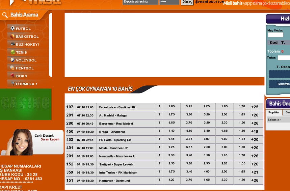Screen dimensions: 290x191
Task: Click match name Fenerbahce - Besiktas JK
Action: pyautogui.click(x=117, y=107)
